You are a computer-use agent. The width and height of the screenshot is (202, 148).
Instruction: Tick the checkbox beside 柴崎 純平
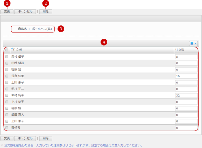pyautogui.click(x=7, y=95)
